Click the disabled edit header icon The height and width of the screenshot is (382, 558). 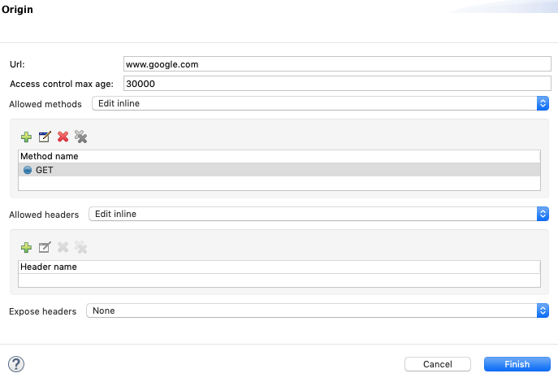[45, 247]
